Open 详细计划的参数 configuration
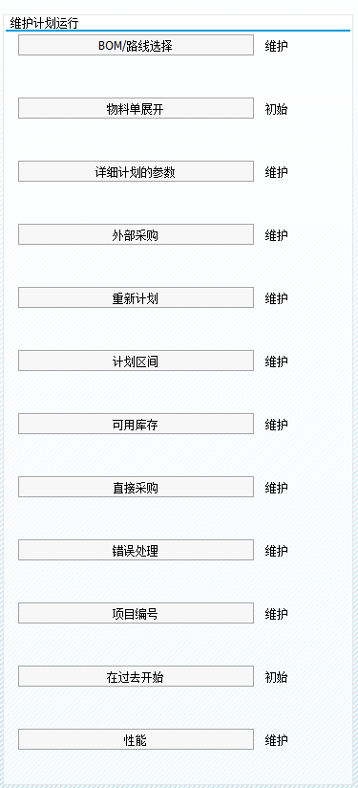 click(x=136, y=171)
